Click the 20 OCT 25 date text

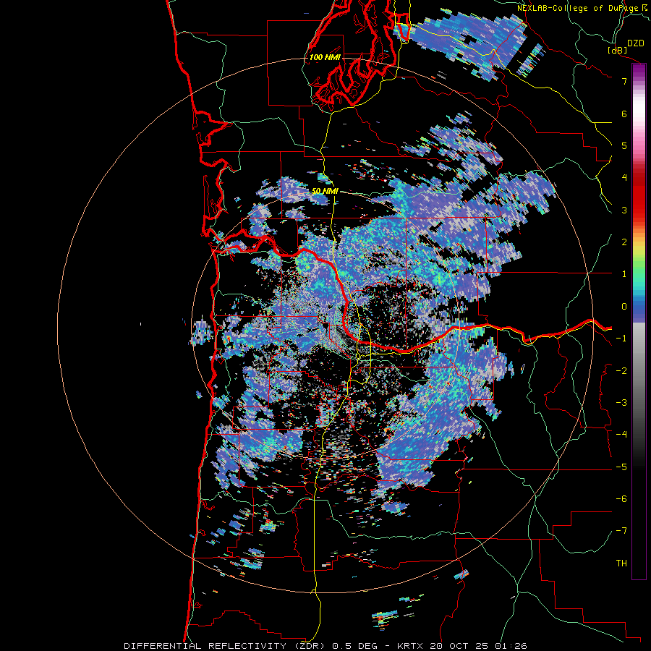coord(460,646)
